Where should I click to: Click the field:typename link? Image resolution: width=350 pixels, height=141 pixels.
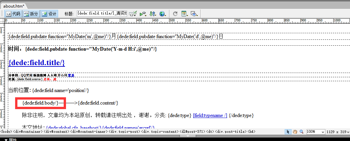(x=210, y=116)
